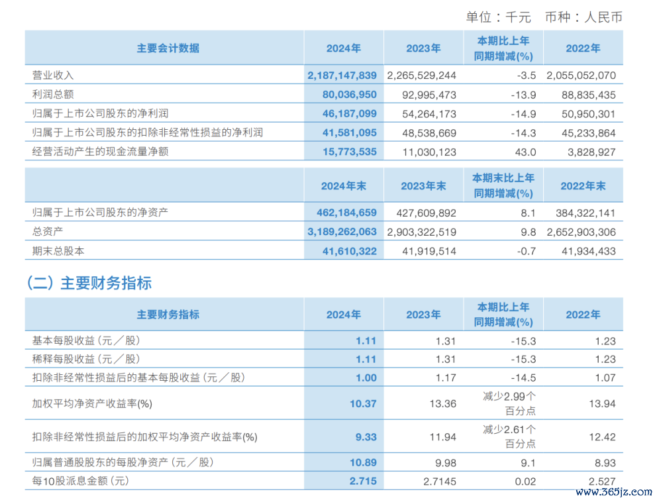The image size is (657, 502).
Task: Click the -13.9 percentage change cell
Action: (x=523, y=95)
